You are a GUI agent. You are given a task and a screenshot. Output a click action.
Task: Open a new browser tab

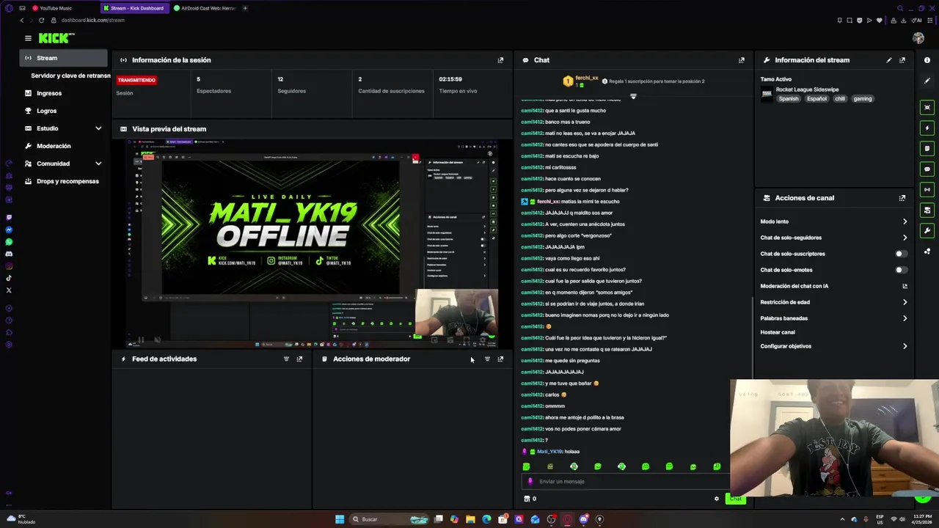245,8
